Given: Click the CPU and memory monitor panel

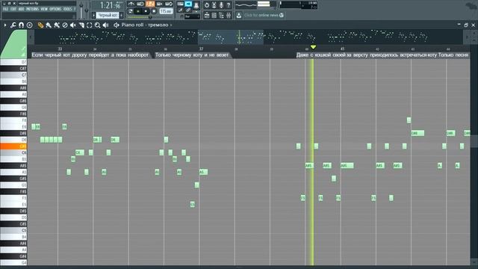Looking at the screenshot, I should click(x=298, y=4).
